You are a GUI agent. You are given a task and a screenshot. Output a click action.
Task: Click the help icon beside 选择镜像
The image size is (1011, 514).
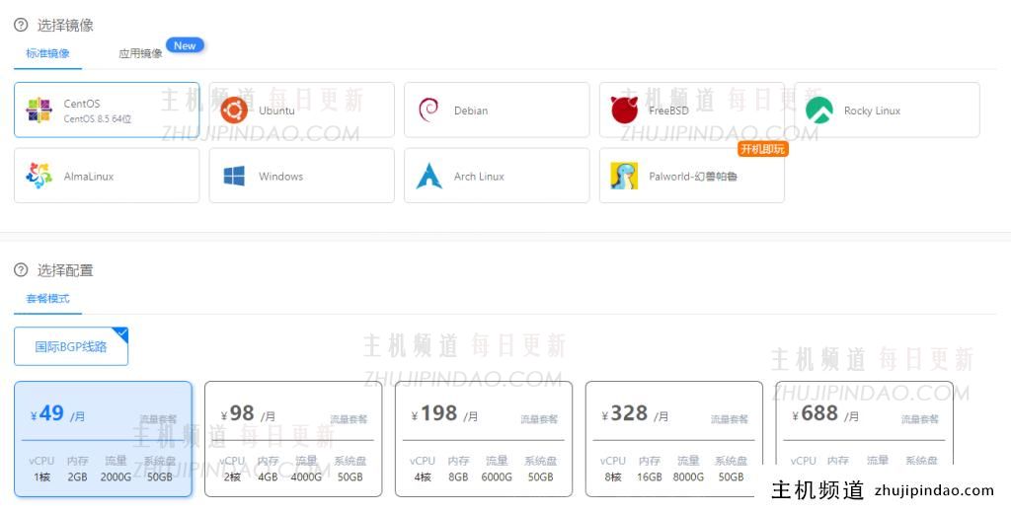point(21,25)
